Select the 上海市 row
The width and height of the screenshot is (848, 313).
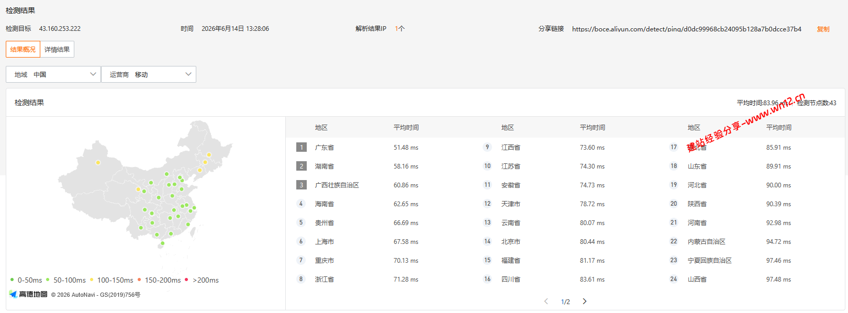[379, 242]
